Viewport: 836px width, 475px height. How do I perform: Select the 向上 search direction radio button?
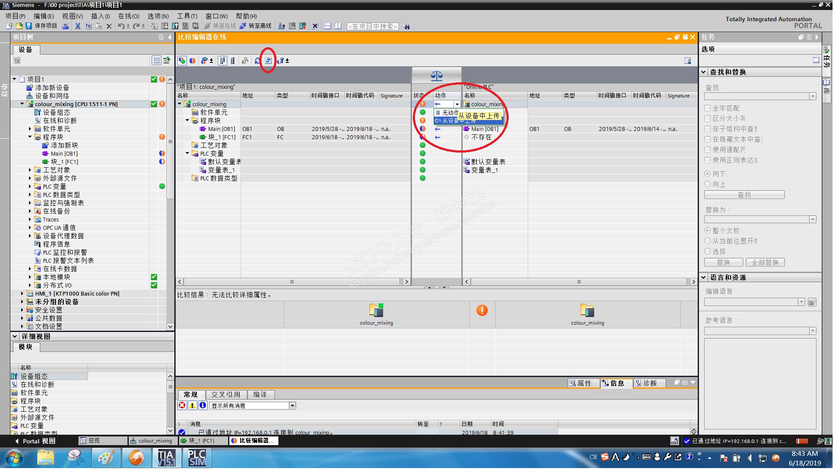708,184
